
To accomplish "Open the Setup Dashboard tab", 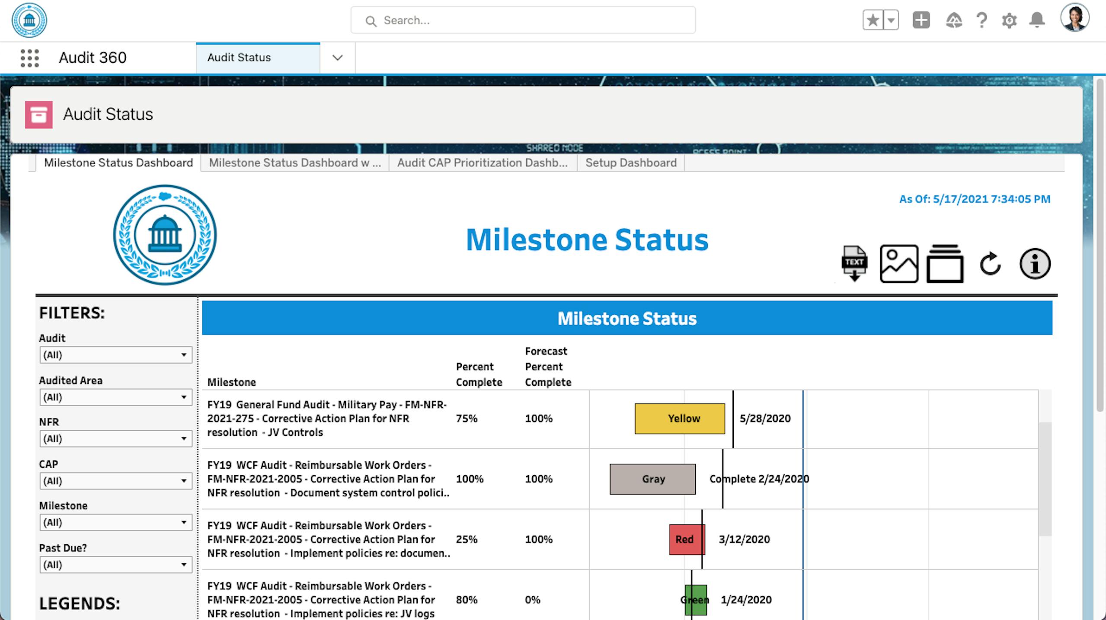I will pyautogui.click(x=630, y=163).
